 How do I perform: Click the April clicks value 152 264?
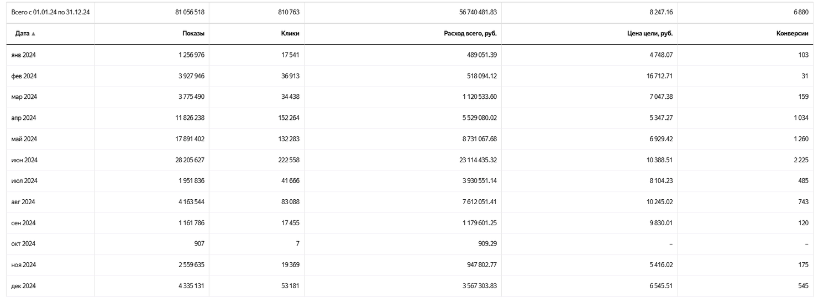[x=290, y=118]
